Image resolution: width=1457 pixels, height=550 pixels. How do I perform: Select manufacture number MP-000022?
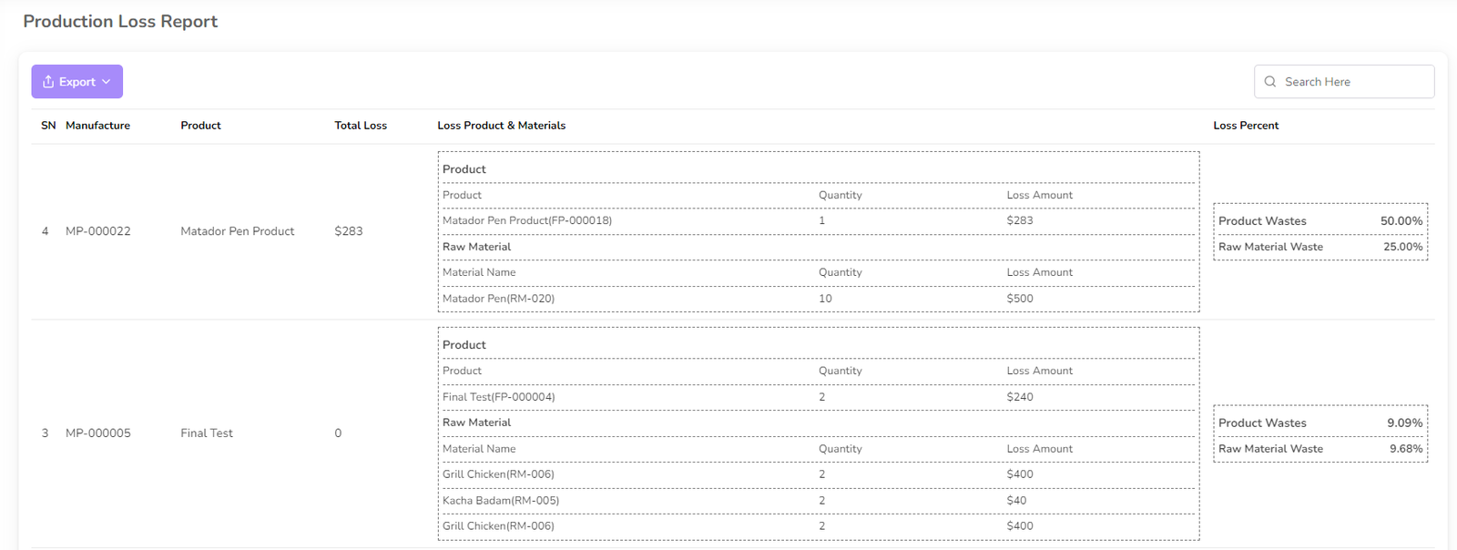point(98,231)
